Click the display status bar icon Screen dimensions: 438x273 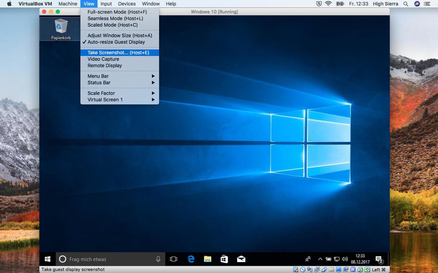click(339, 270)
